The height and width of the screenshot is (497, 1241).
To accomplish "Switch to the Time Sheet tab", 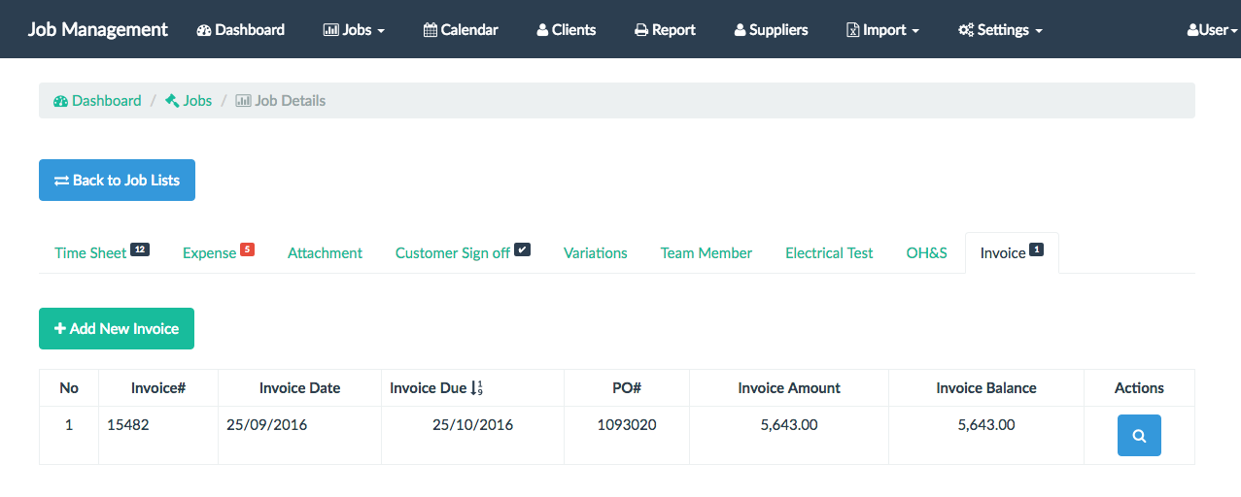I will [x=90, y=253].
